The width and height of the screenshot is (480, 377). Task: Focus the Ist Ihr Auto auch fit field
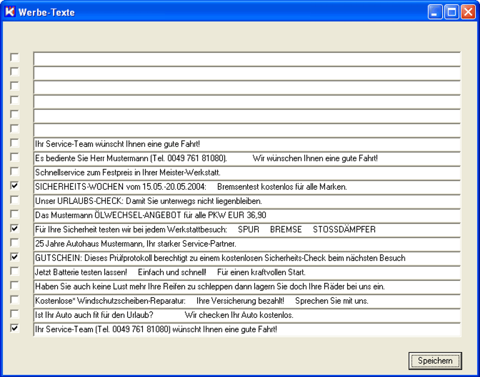(247, 315)
